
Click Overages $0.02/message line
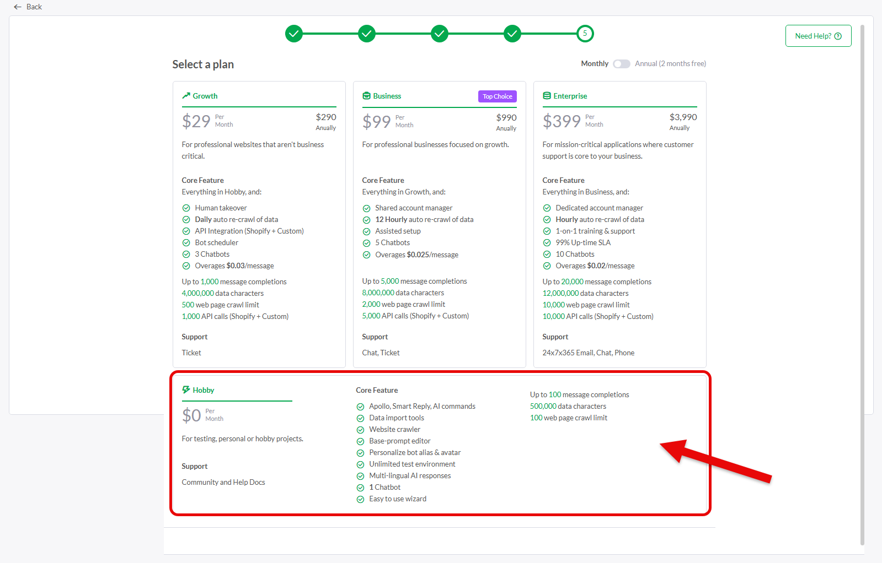coord(595,266)
